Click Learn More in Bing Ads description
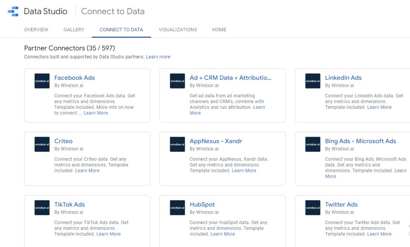This screenshot has height=247, width=410. [x=400, y=171]
